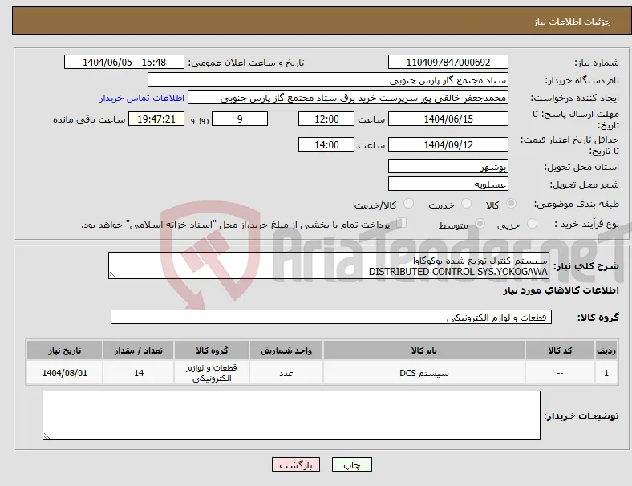
Task: Click the buyer notes text area
Action: click(291, 415)
